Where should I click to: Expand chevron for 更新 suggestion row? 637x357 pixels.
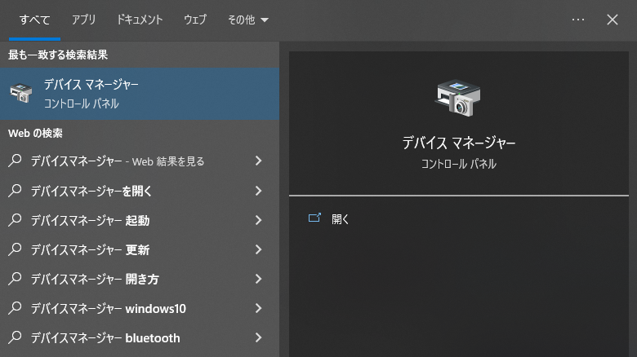click(258, 249)
